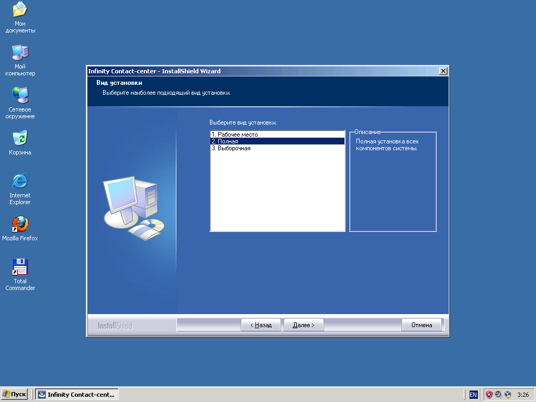Go back with the Назад button

pyautogui.click(x=261, y=325)
